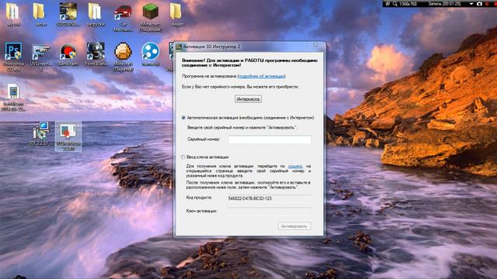This screenshot has width=497, height=279.
Task: Click the magnifier icon in recording bar
Action: [x=395, y=4]
